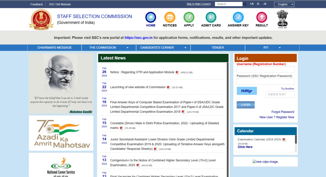326x177 pixels.
Task: Open the Apply icon
Action: click(x=189, y=17)
